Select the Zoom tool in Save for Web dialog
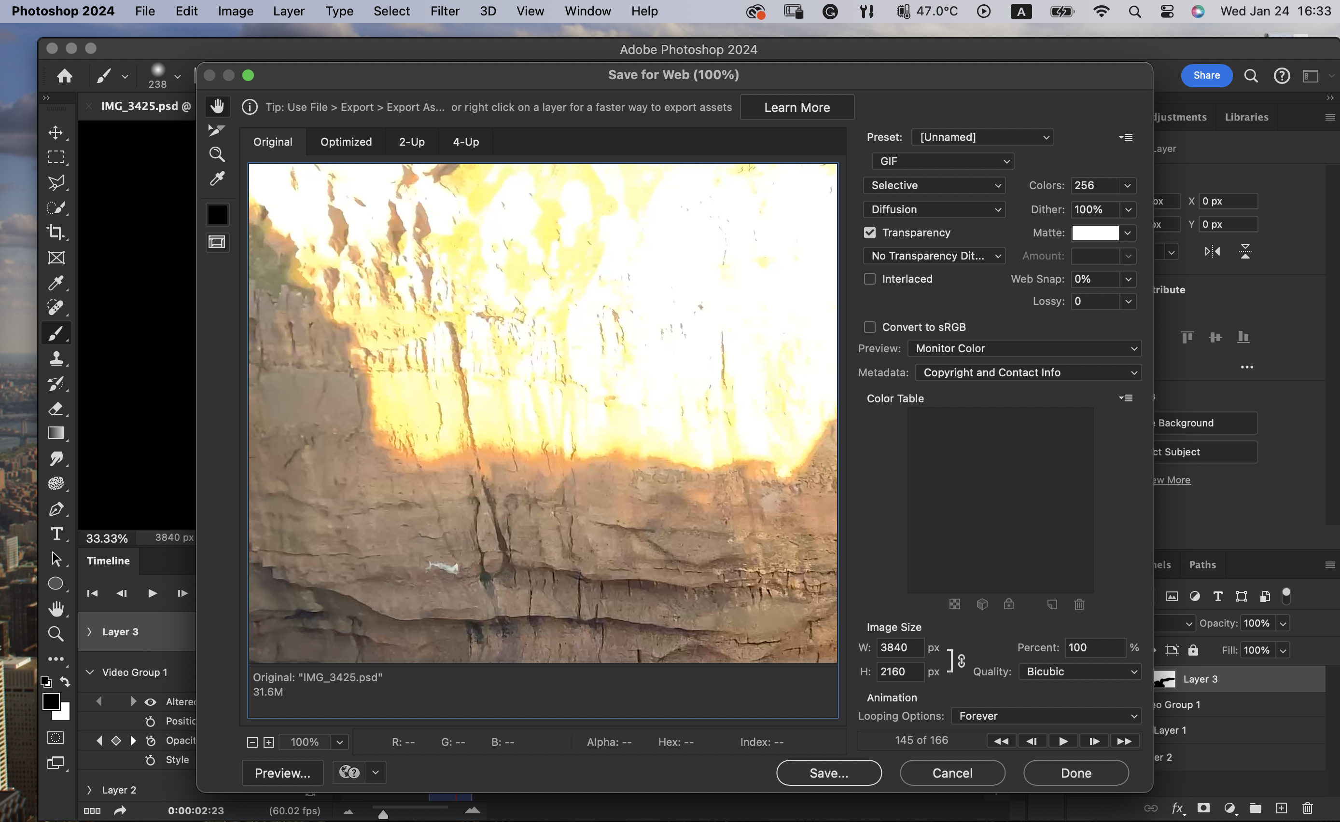The image size is (1340, 822). click(x=217, y=155)
